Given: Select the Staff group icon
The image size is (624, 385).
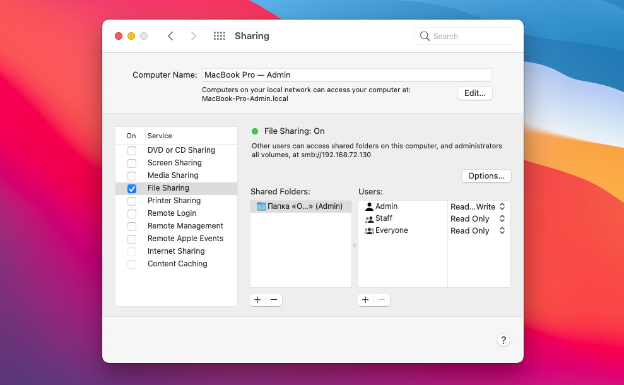Looking at the screenshot, I should [x=369, y=218].
